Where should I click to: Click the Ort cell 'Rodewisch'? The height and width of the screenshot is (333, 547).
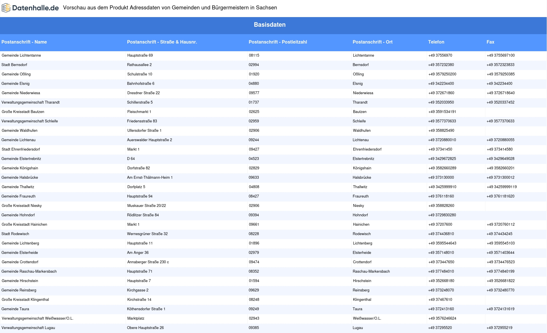pos(362,234)
